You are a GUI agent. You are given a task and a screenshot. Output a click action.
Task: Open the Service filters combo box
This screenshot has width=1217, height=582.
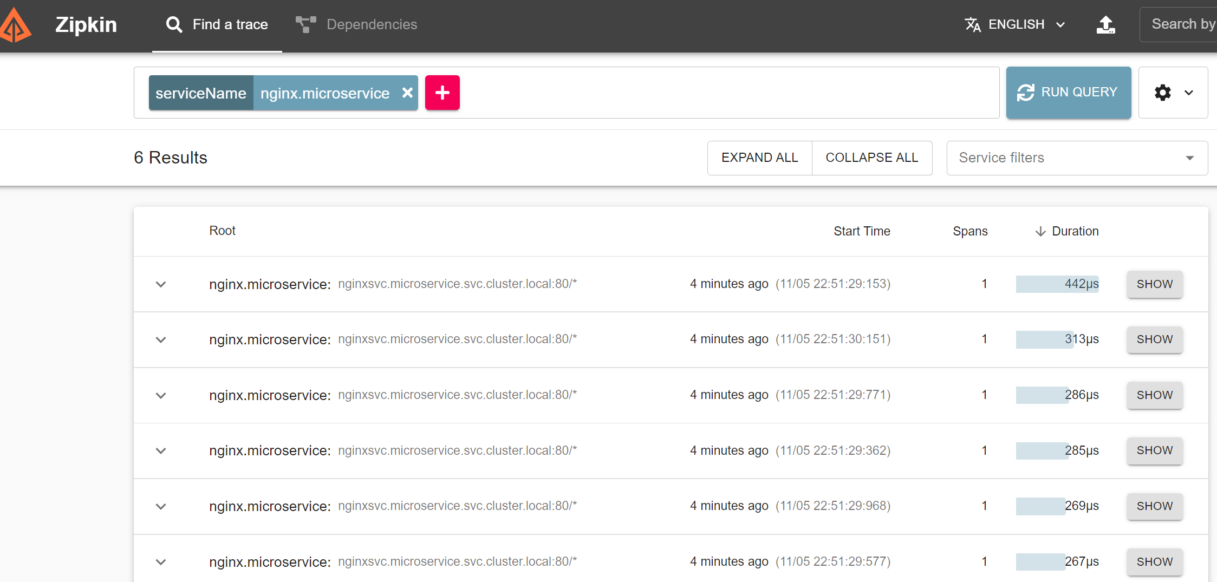coord(1077,158)
